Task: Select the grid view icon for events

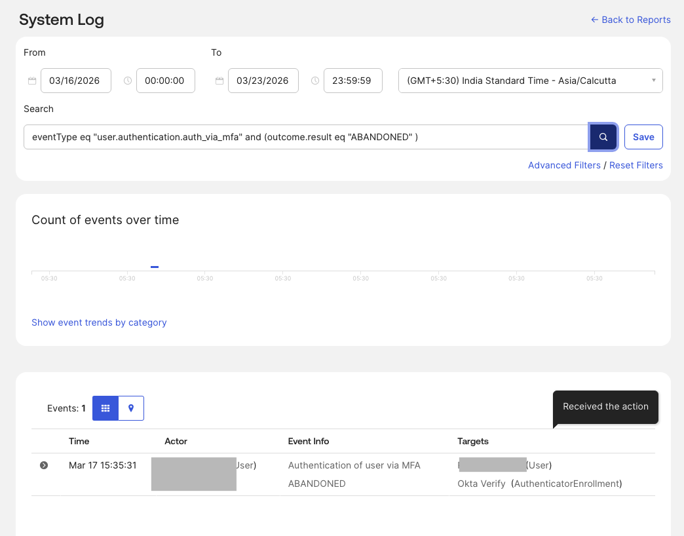Action: click(105, 408)
